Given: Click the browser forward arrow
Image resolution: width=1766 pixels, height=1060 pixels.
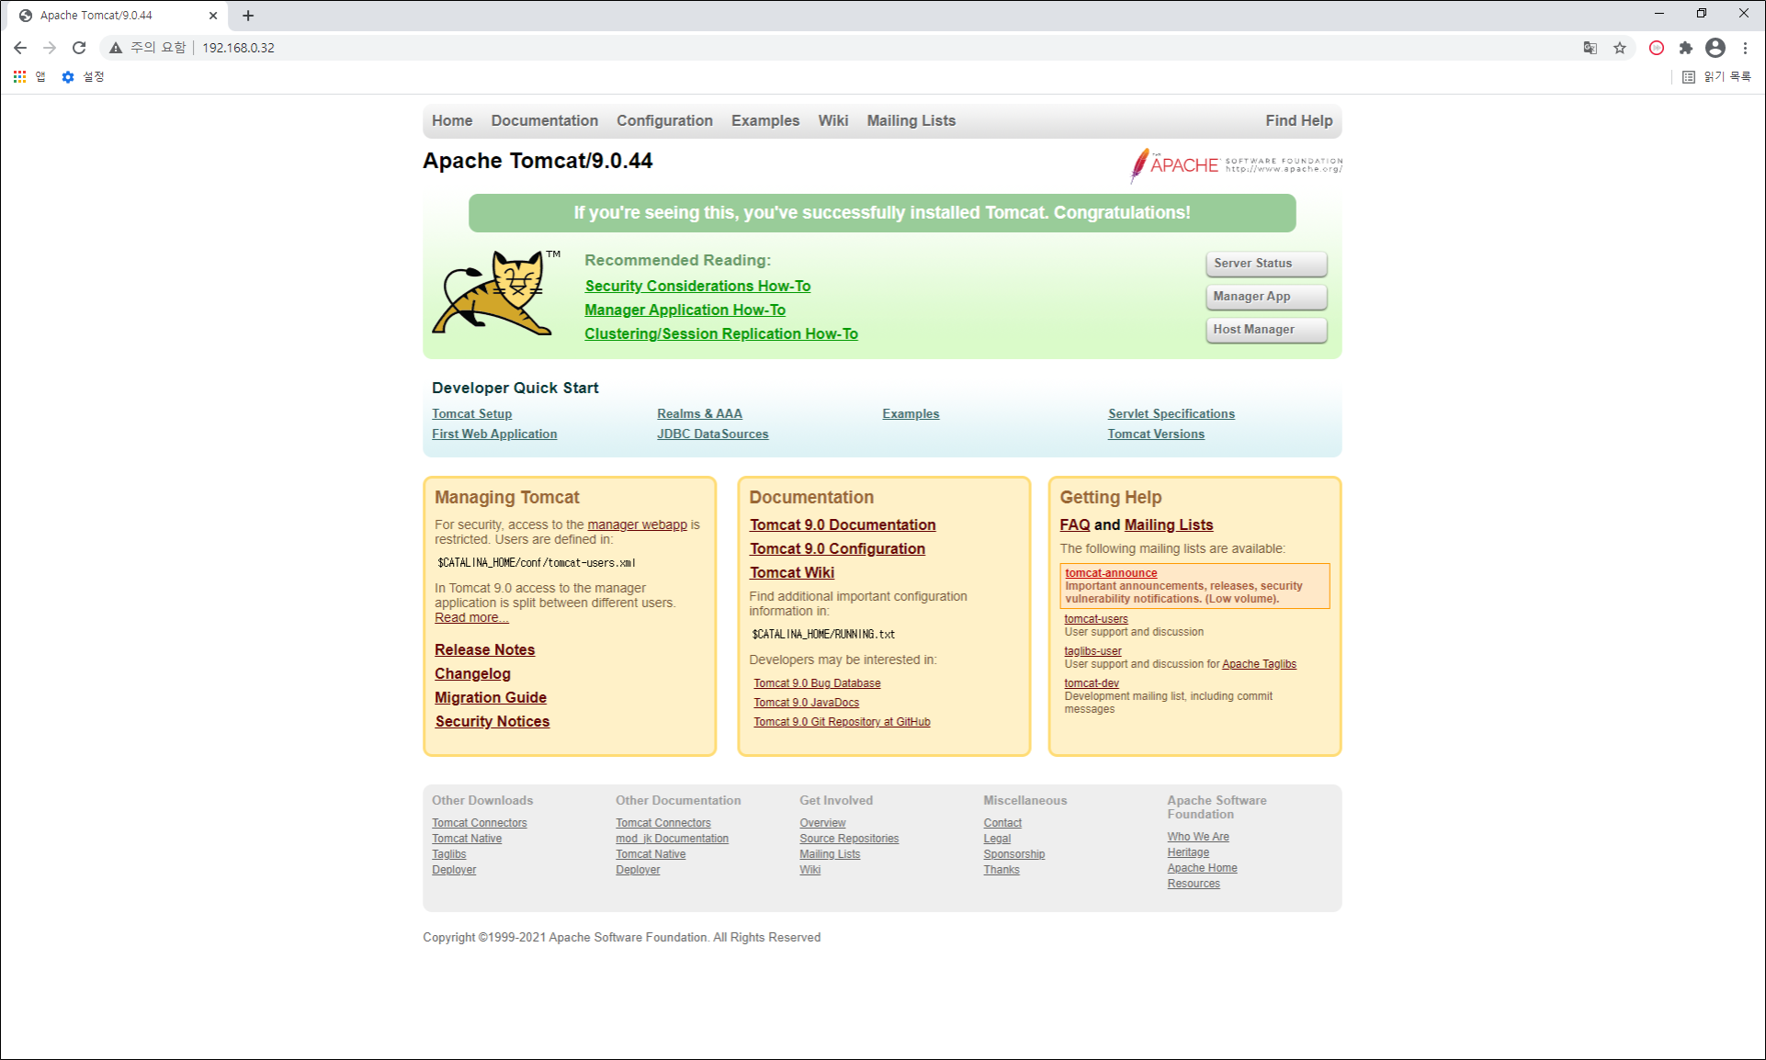Looking at the screenshot, I should coord(50,48).
